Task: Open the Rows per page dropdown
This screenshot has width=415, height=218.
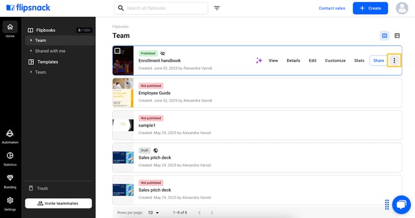Action: (153, 213)
